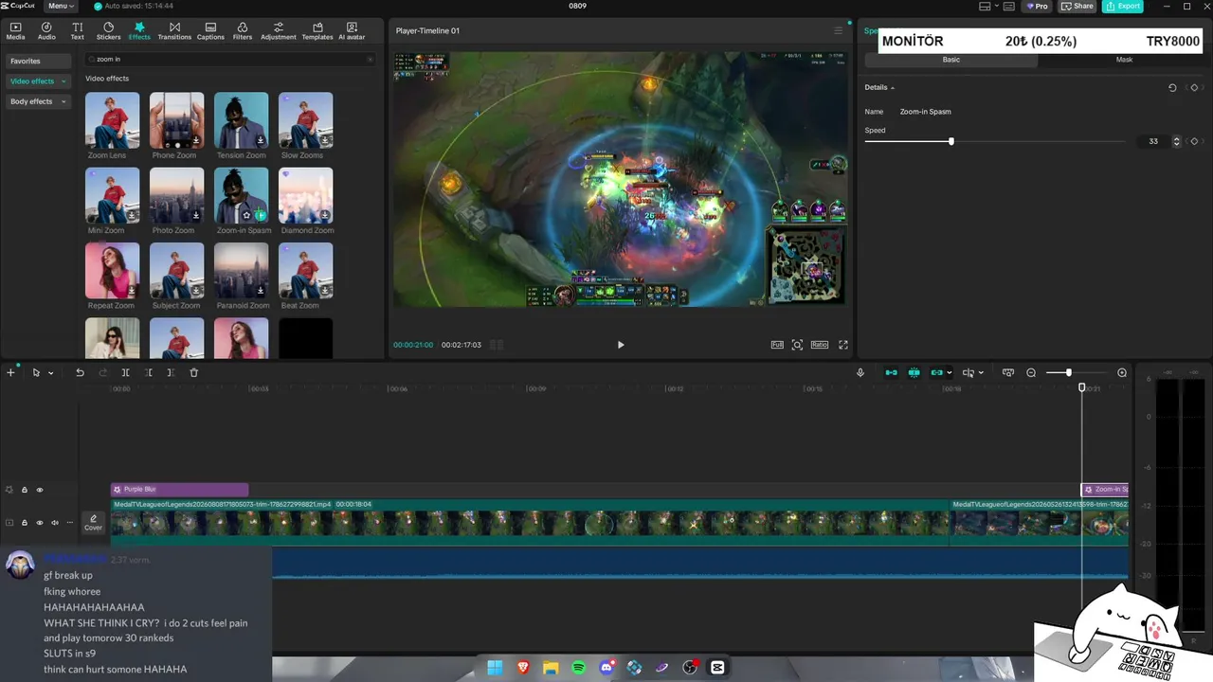
Task: Lock the effects track
Action: (x=25, y=490)
